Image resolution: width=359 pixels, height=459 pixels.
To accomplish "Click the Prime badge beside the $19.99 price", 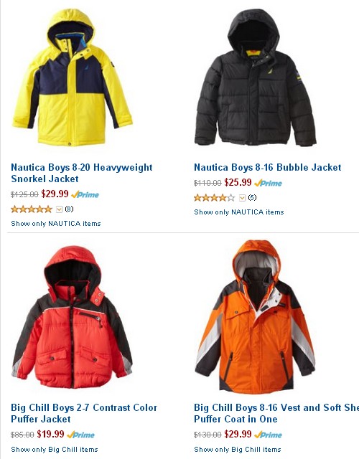I will point(80,435).
